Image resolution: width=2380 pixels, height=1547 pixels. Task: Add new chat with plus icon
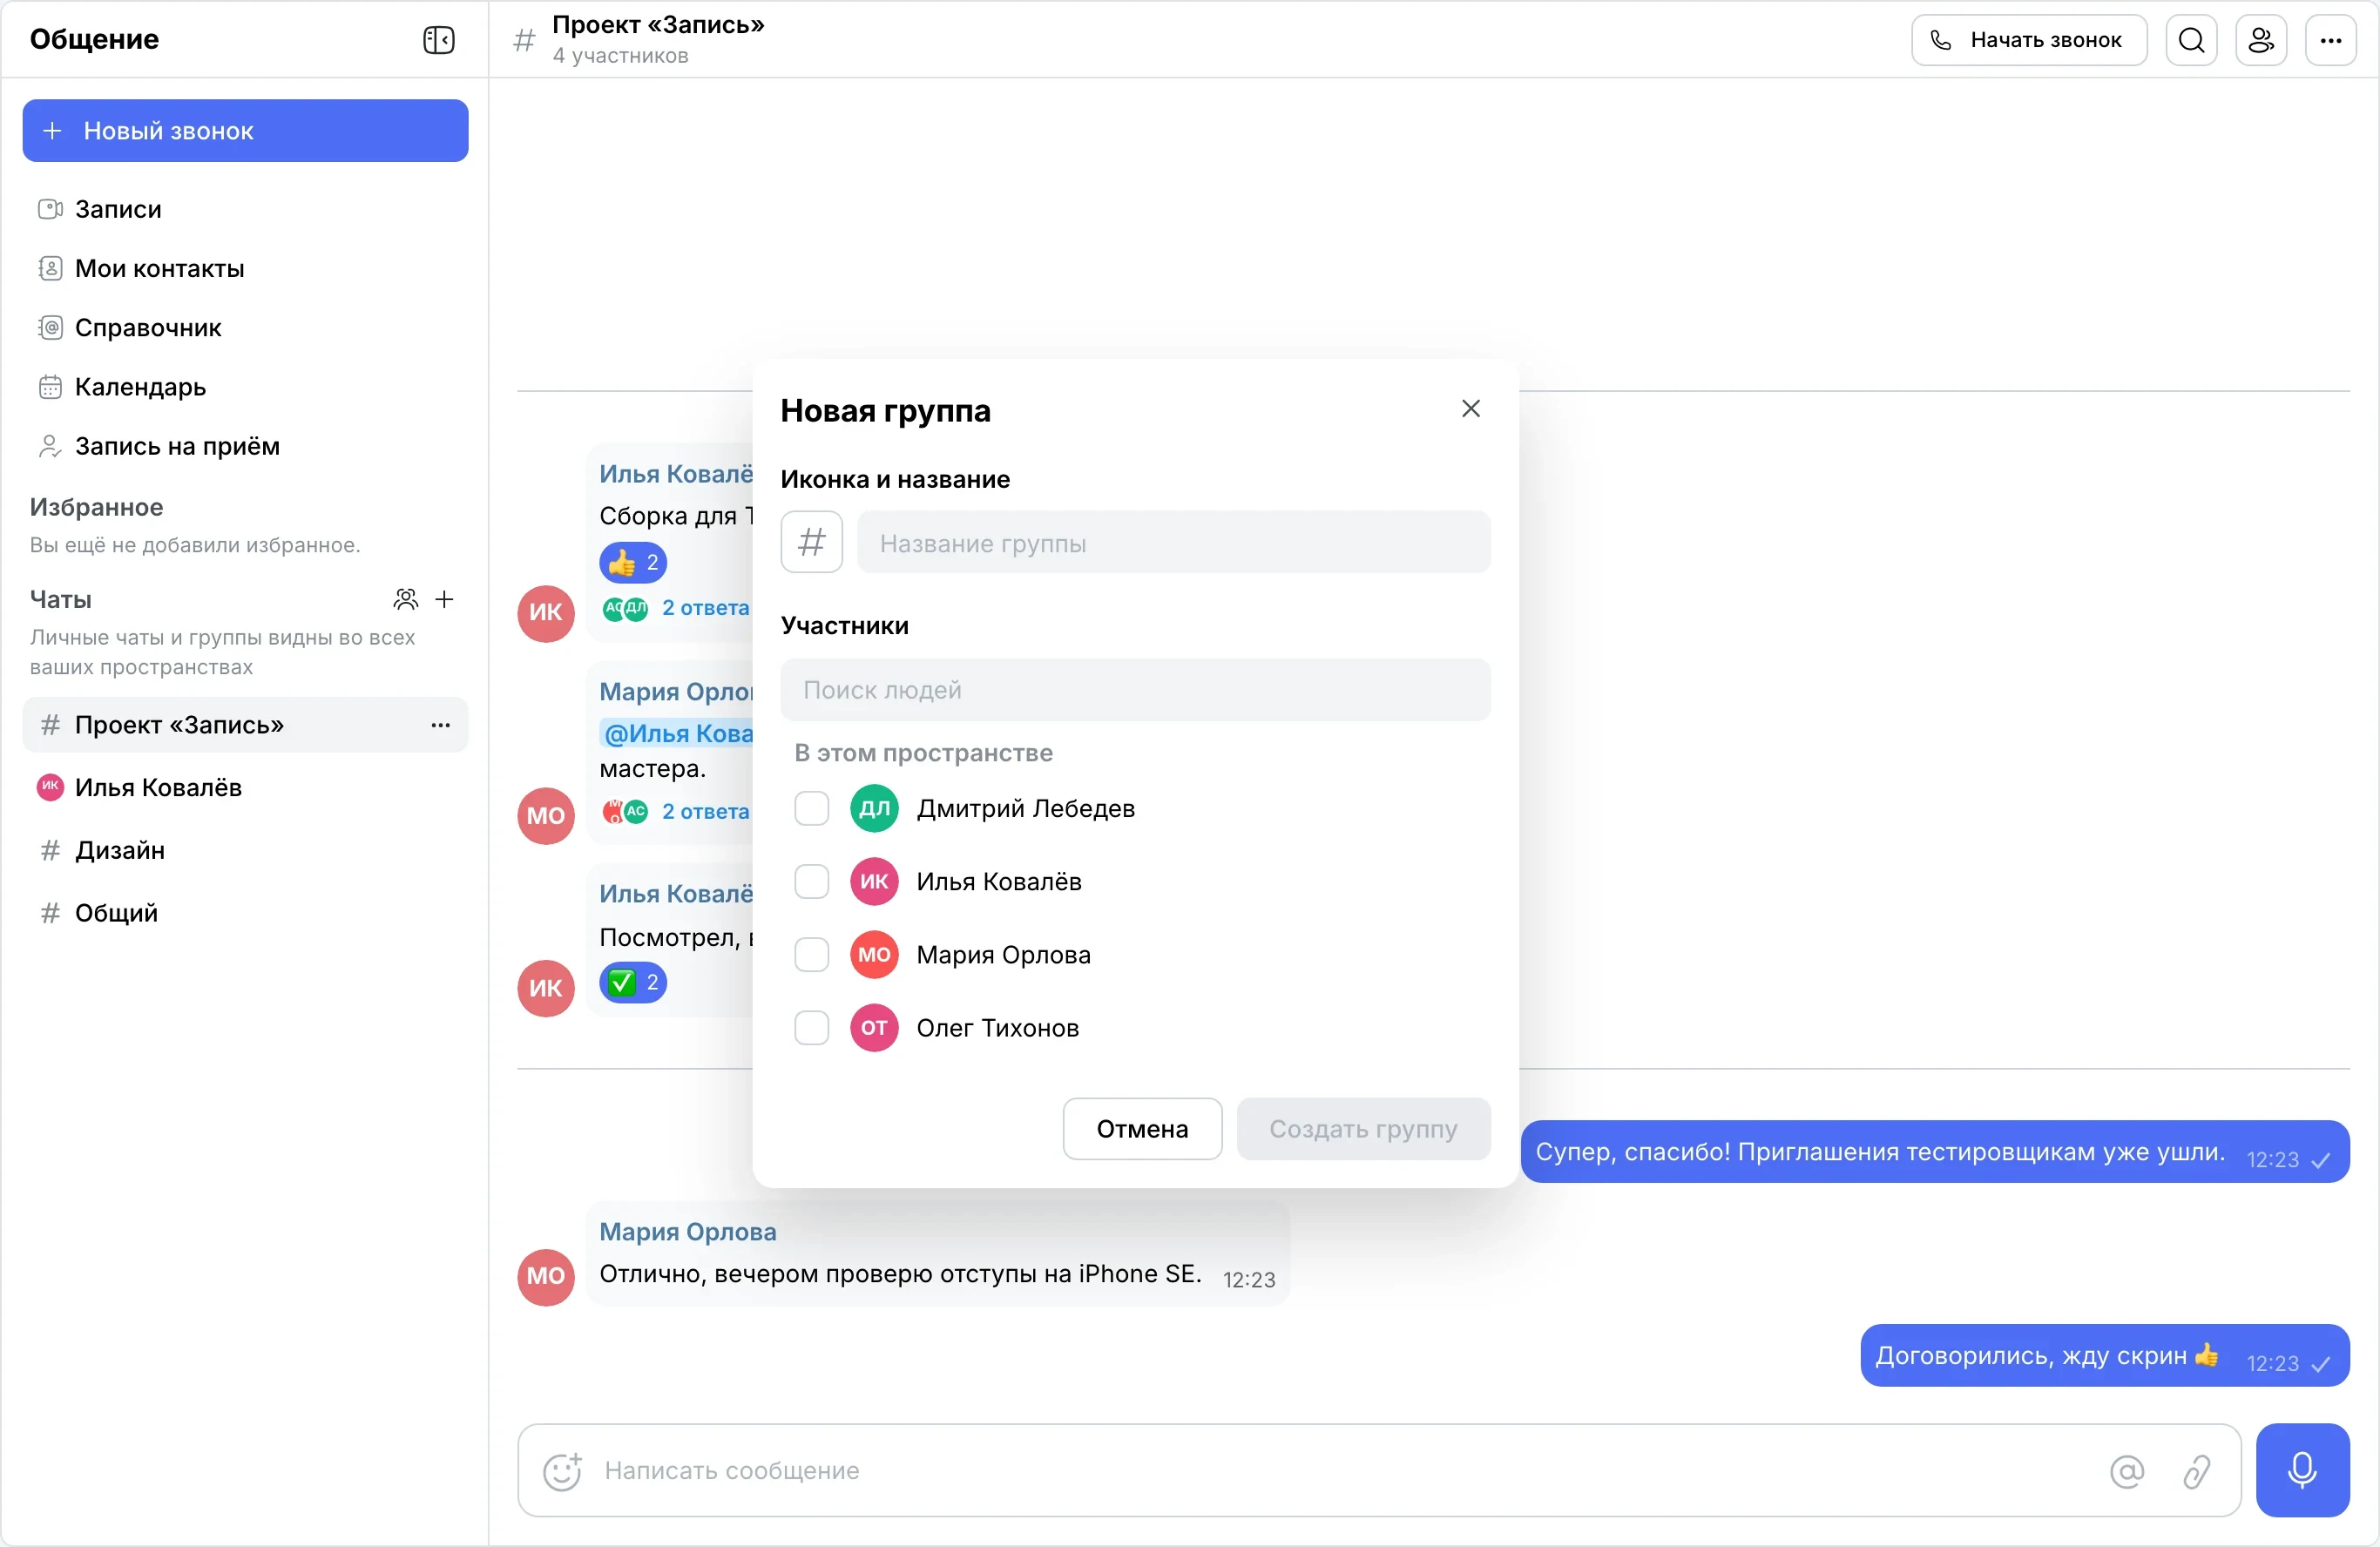pos(445,599)
